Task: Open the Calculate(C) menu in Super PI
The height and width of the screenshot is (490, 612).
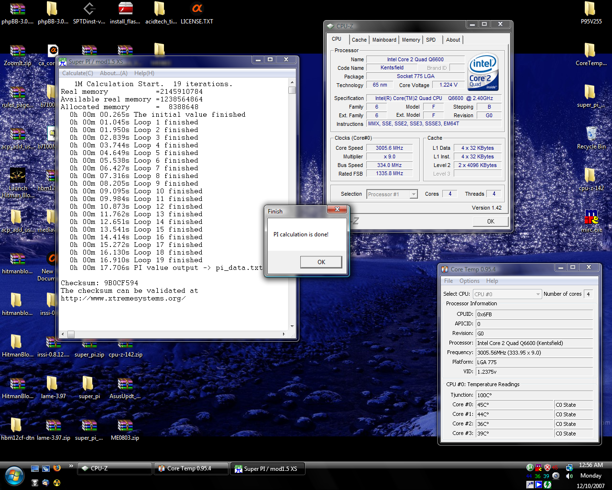Action: pos(77,73)
